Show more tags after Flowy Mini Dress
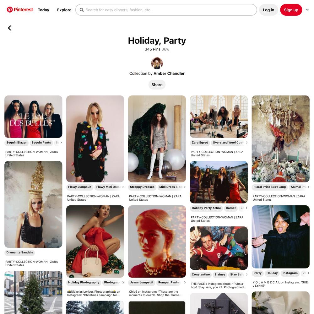 [x=123, y=187]
